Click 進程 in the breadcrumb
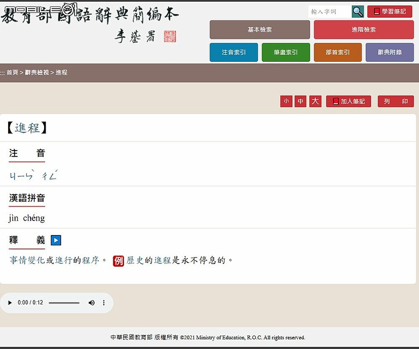The width and height of the screenshot is (419, 349). [61, 73]
